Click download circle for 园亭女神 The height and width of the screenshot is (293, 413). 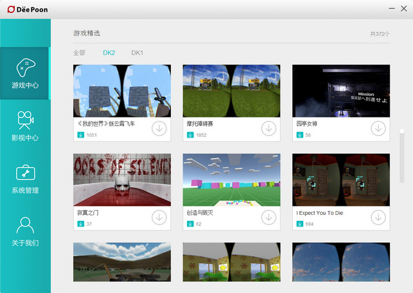[379, 128]
